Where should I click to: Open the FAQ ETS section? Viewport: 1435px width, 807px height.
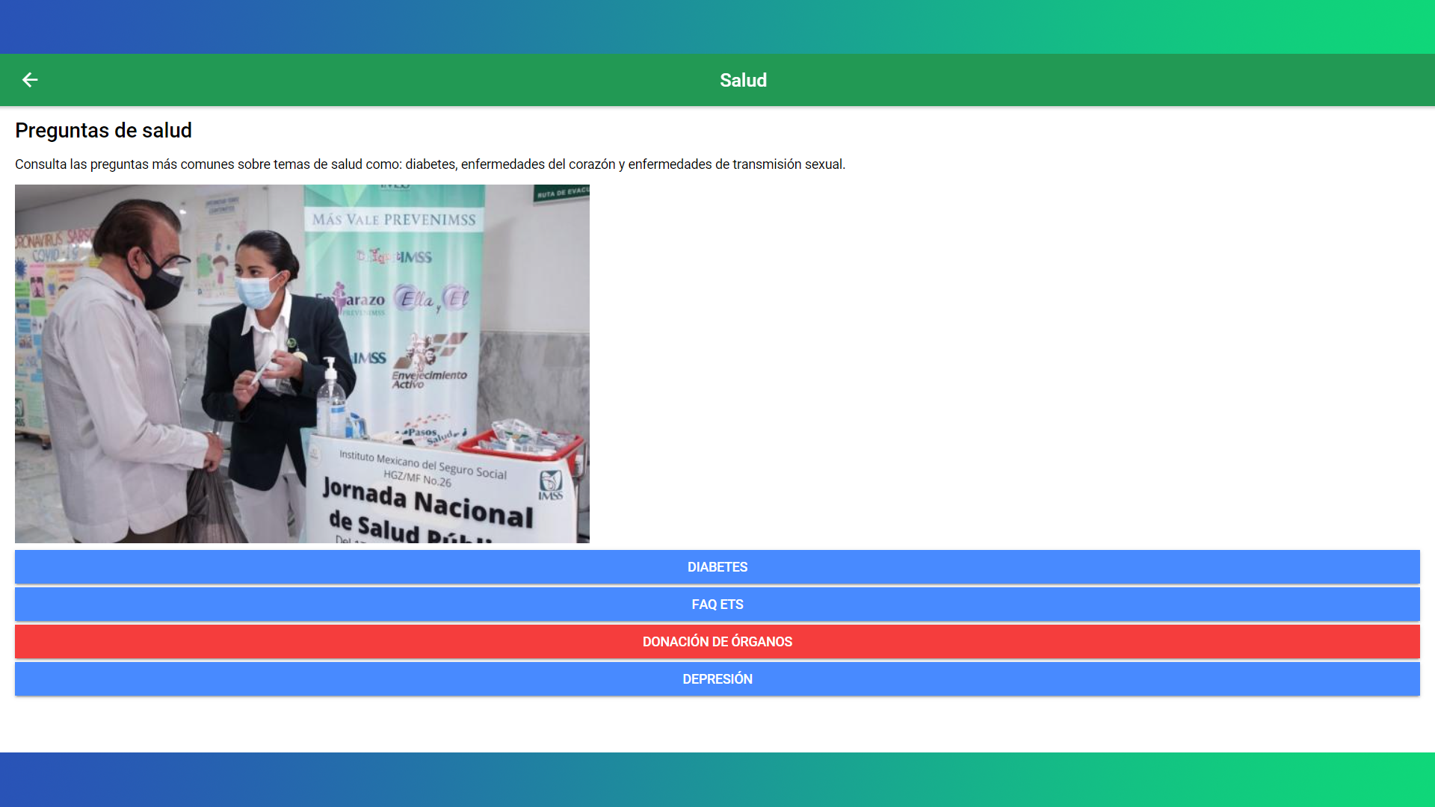tap(717, 605)
